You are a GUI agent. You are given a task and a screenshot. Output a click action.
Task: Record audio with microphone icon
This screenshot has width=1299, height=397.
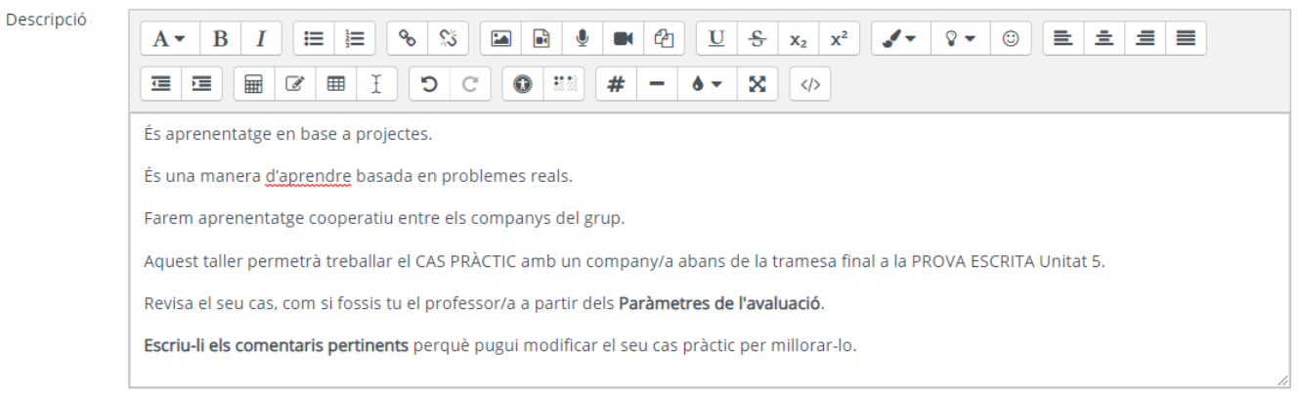pos(582,38)
